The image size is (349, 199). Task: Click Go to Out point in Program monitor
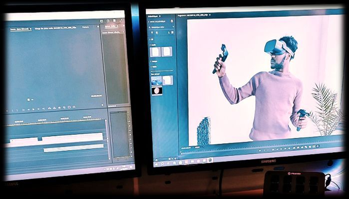pos(289,148)
